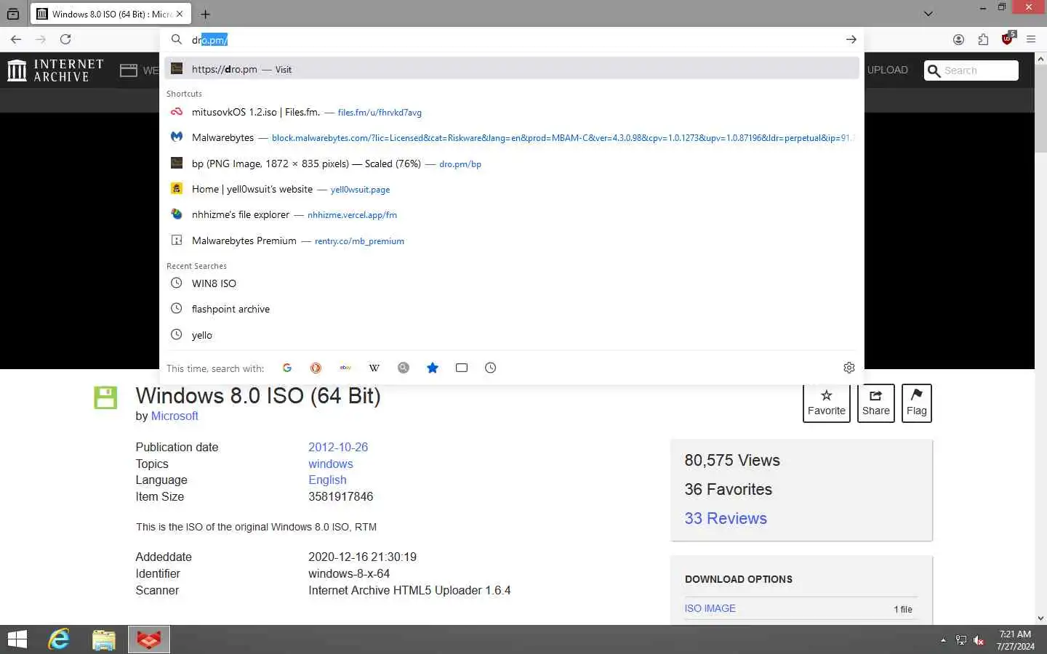Open the uBlock Origin shield icon
The width and height of the screenshot is (1047, 654).
[x=1008, y=39]
